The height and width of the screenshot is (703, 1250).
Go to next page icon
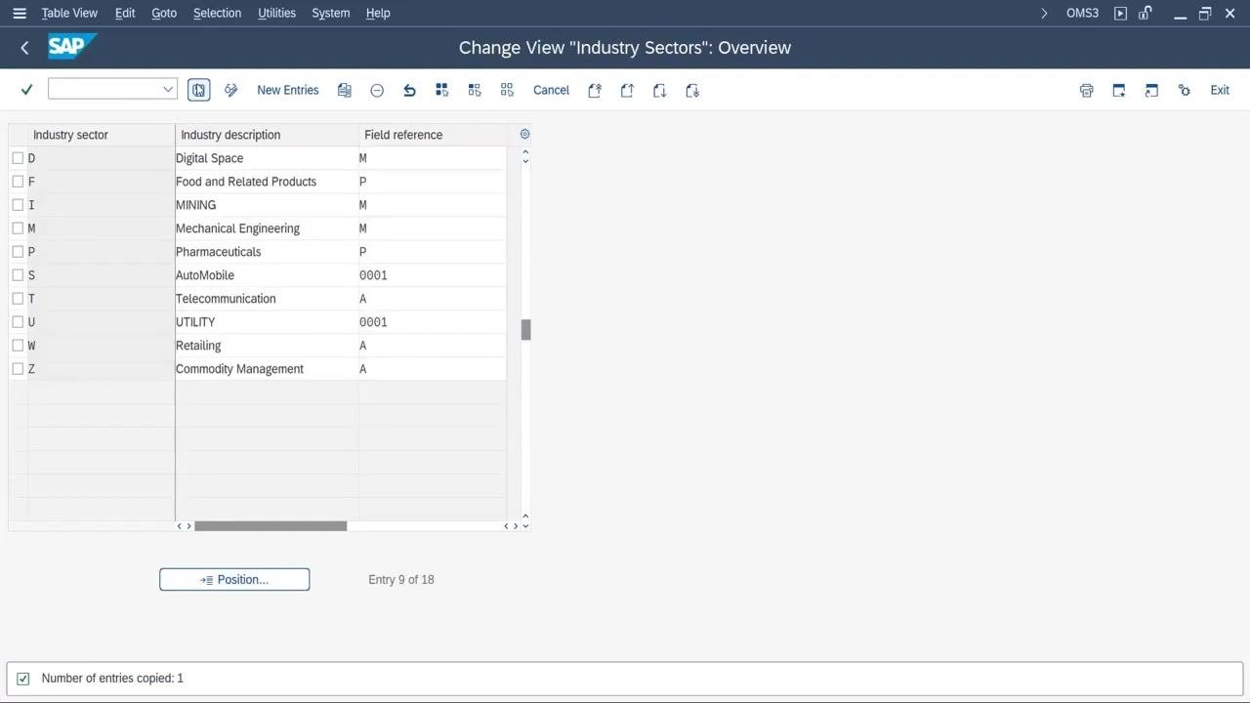[660, 90]
